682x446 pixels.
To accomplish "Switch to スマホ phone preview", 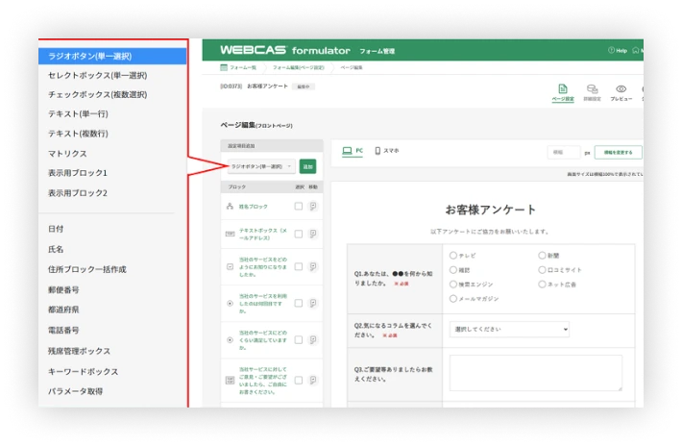I will [387, 151].
